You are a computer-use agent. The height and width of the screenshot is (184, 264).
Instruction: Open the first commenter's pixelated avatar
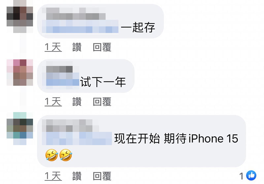(x=20, y=16)
